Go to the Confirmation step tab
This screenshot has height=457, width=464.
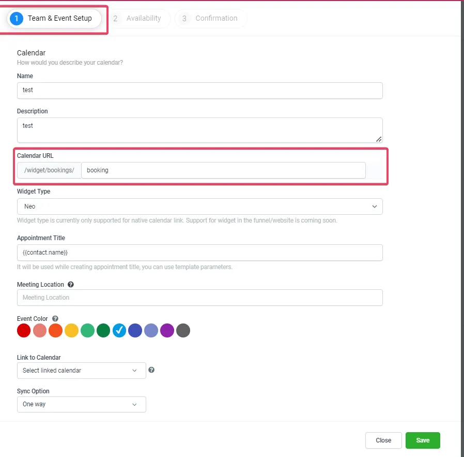(x=211, y=19)
